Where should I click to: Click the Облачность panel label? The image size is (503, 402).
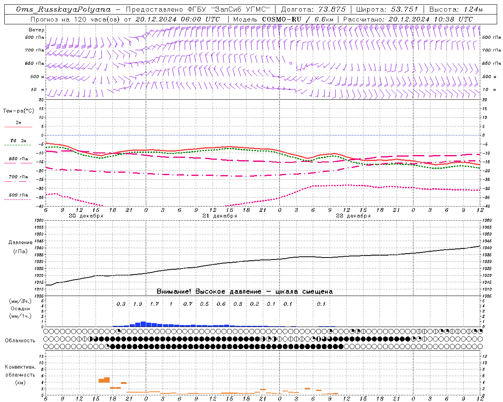(20, 341)
